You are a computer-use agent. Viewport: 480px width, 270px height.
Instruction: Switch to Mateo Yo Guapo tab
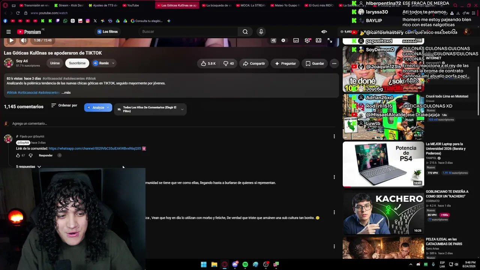pos(285,6)
